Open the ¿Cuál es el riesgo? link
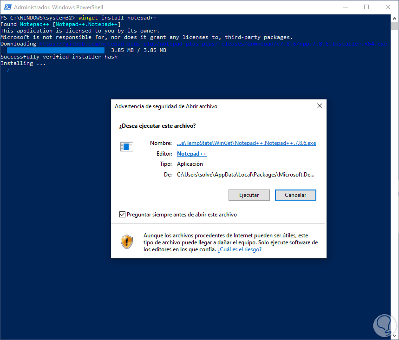Viewport: 399px width, 340px height. 240,249
